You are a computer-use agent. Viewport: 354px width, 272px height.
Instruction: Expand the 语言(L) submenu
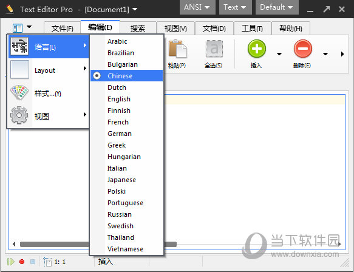tap(49, 47)
